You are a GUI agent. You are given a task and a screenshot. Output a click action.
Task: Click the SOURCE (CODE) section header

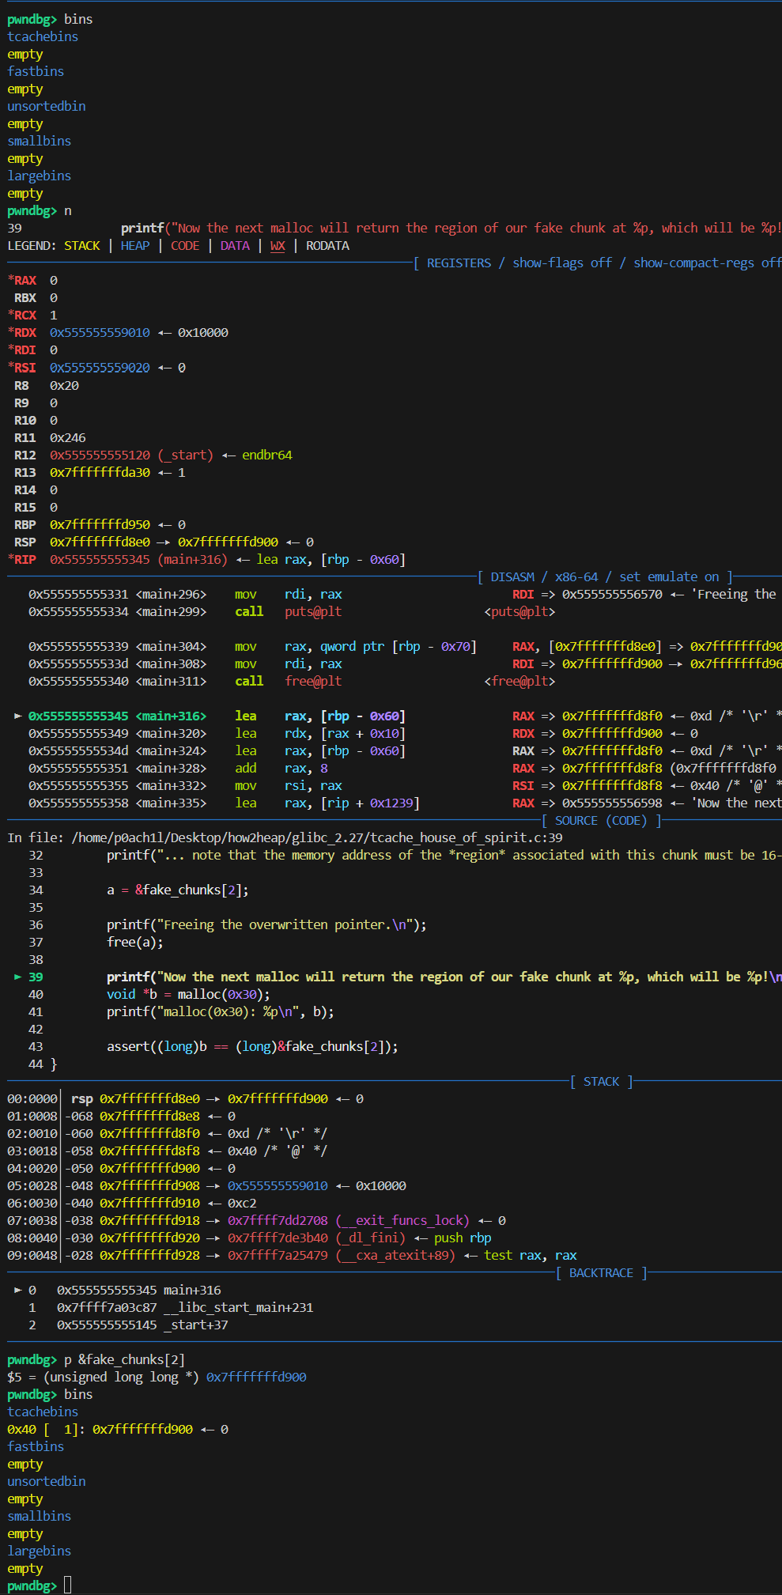pyautogui.click(x=601, y=820)
